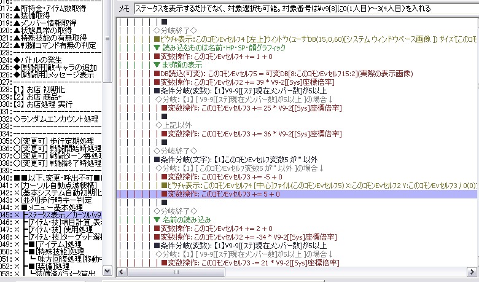Select list row 050 [特殊技能]処理
The image size is (479, 282).
[51, 251]
